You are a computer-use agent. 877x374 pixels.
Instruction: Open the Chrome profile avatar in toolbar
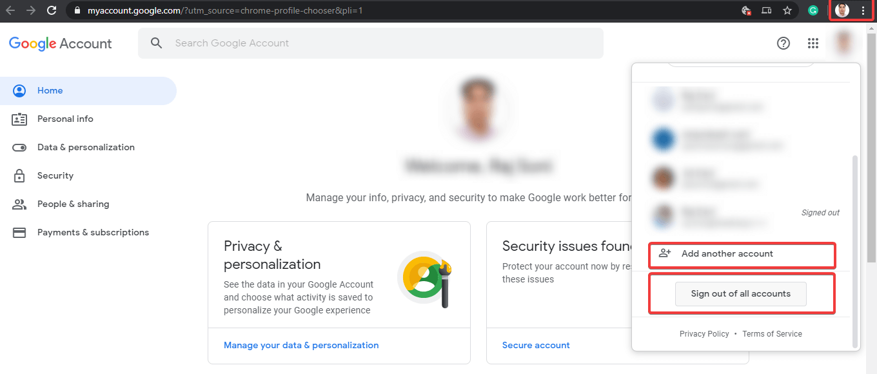(x=842, y=10)
